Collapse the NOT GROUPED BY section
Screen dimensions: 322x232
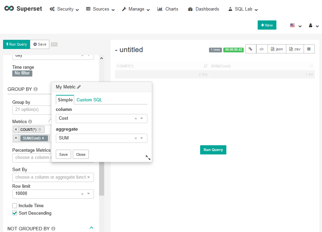click(91, 228)
